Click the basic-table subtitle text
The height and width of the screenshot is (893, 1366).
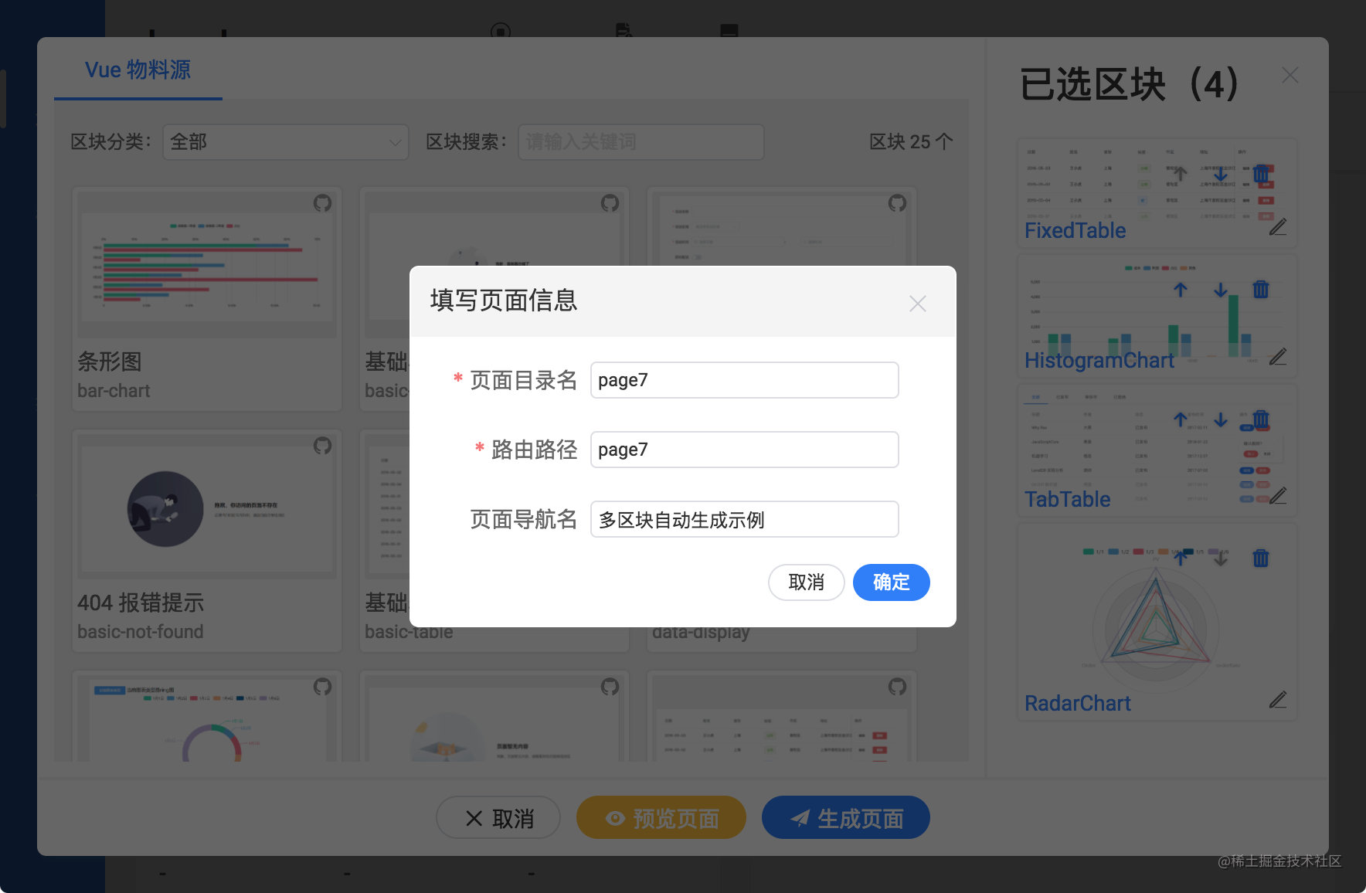pos(409,633)
